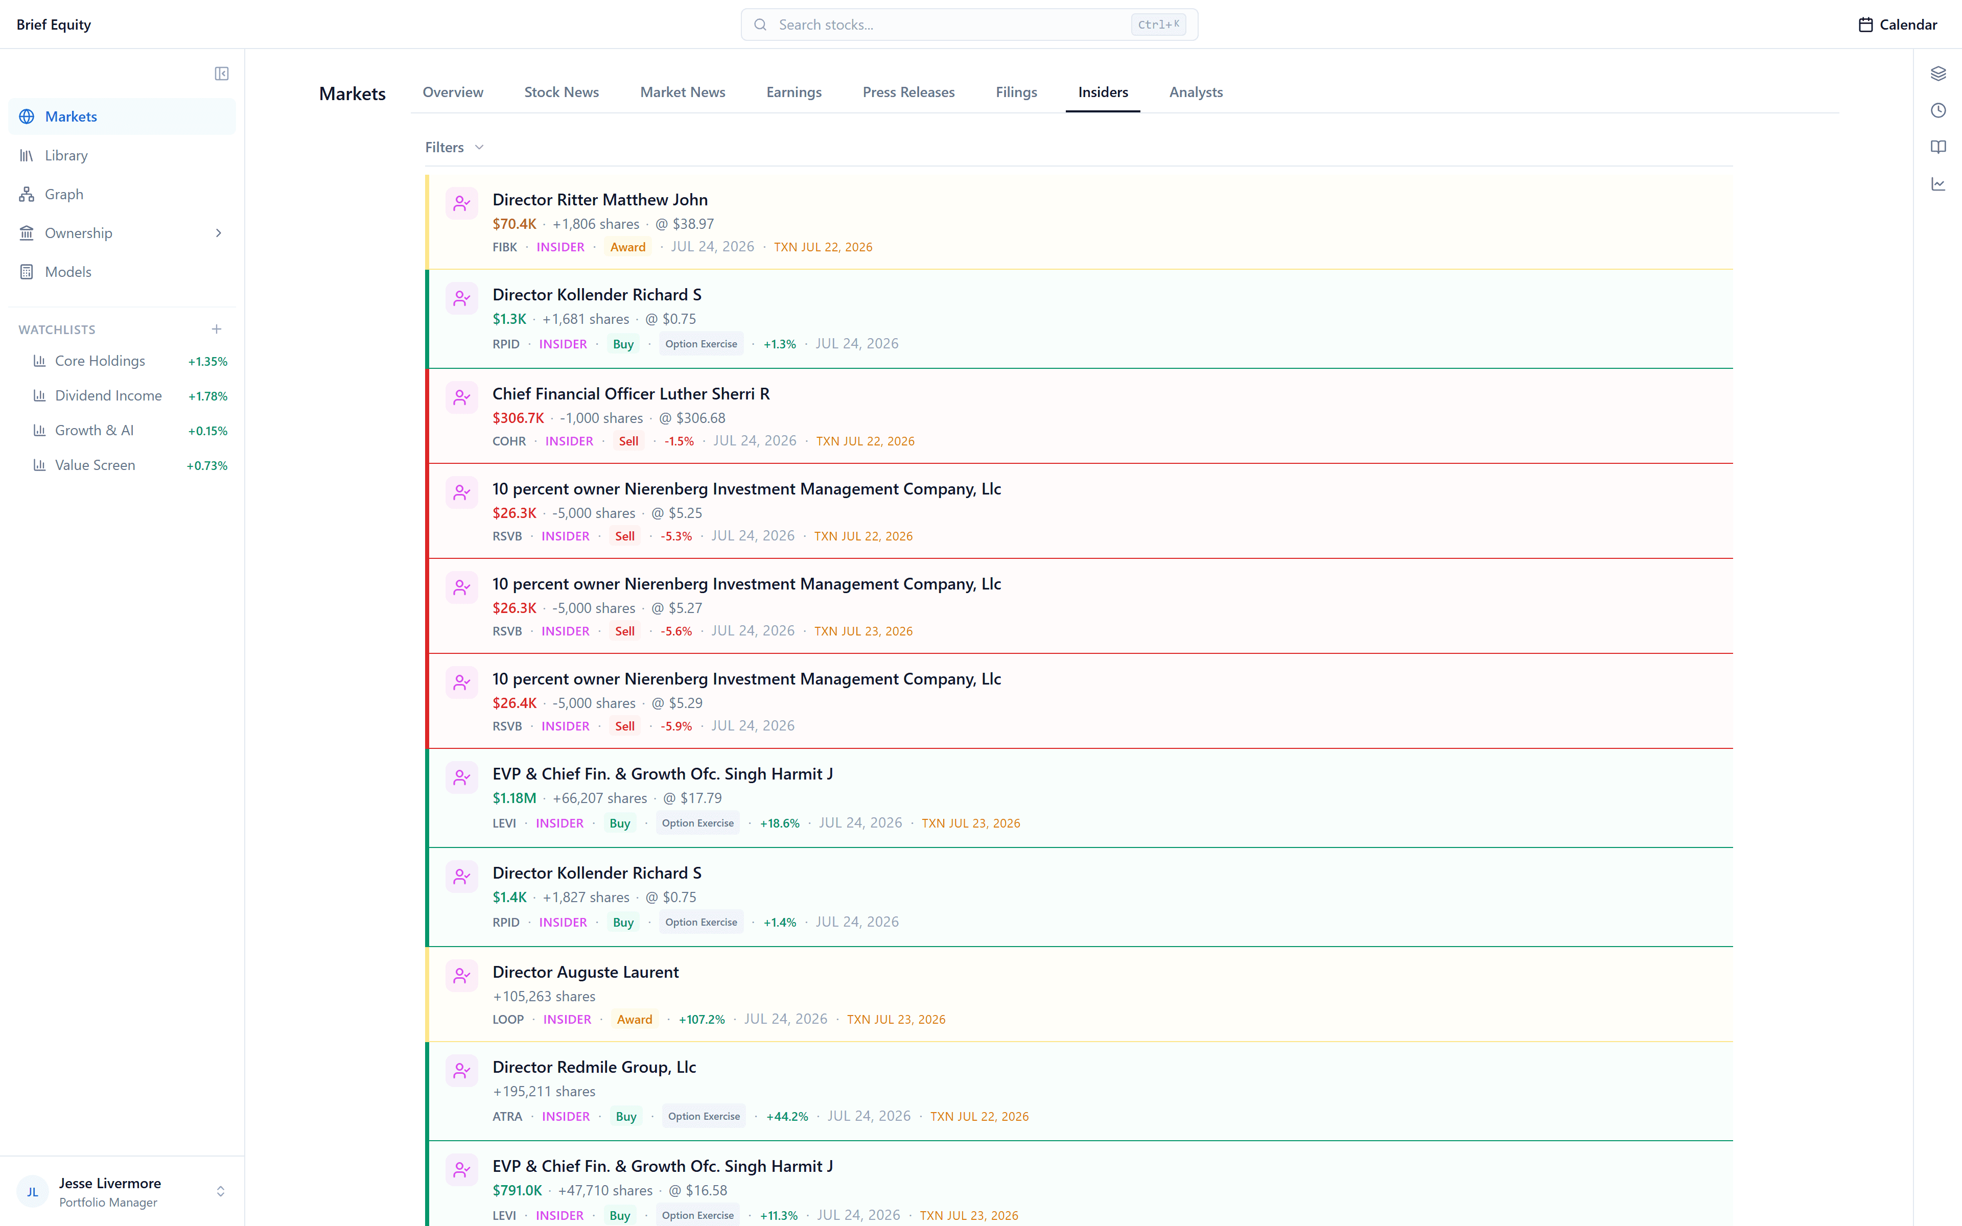This screenshot has width=1962, height=1226.
Task: Switch to the Market News tab
Action: click(683, 92)
